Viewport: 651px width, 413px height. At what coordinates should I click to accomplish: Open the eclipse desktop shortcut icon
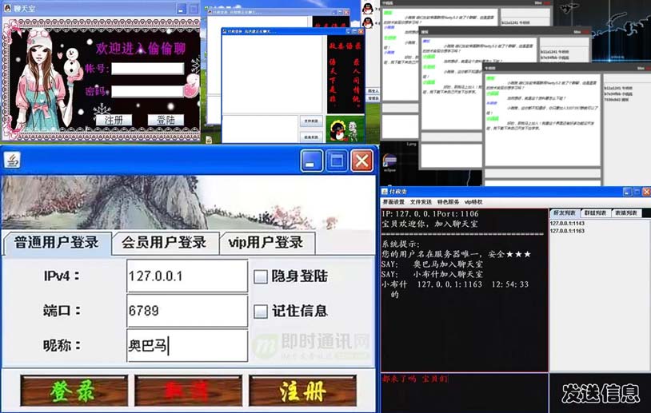(389, 162)
